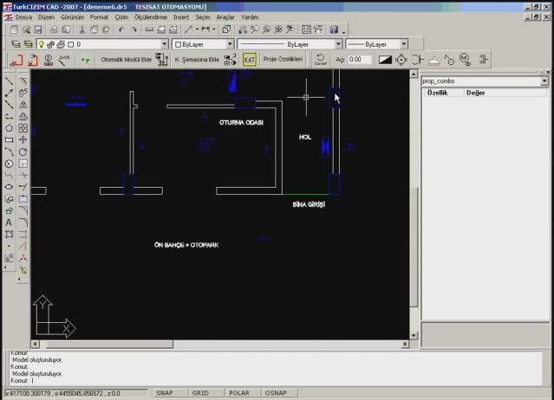Screen dimensions: 554x400
Task: Open the Düzen menu
Action: (46, 17)
